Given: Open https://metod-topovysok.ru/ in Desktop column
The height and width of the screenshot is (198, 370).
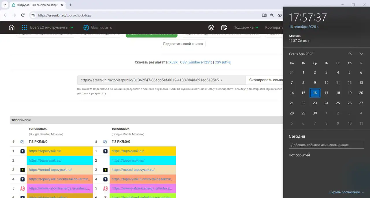Looking at the screenshot, I should tap(50, 170).
